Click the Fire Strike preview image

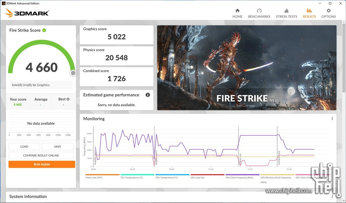[x=247, y=68]
